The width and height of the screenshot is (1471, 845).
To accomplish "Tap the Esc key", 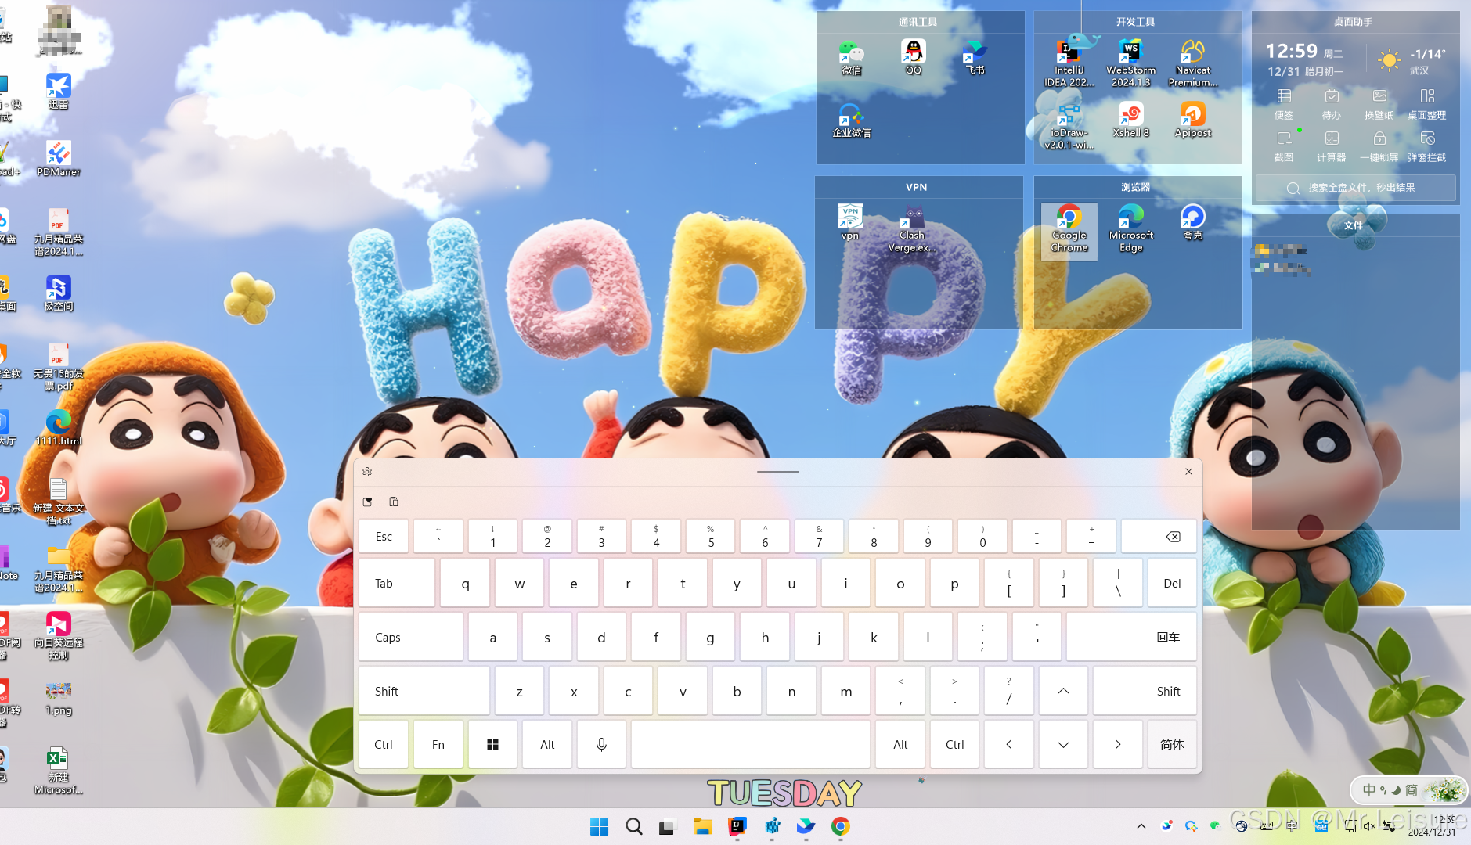I will tap(384, 536).
